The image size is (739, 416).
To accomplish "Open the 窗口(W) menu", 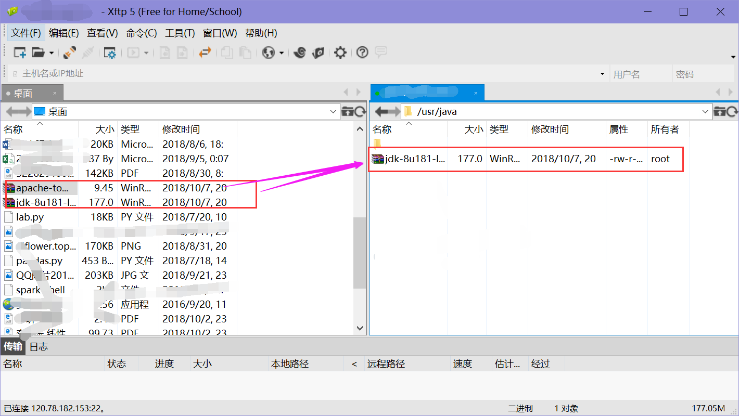I will [220, 33].
